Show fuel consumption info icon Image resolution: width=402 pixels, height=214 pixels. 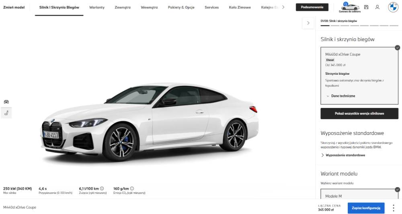[102, 188]
